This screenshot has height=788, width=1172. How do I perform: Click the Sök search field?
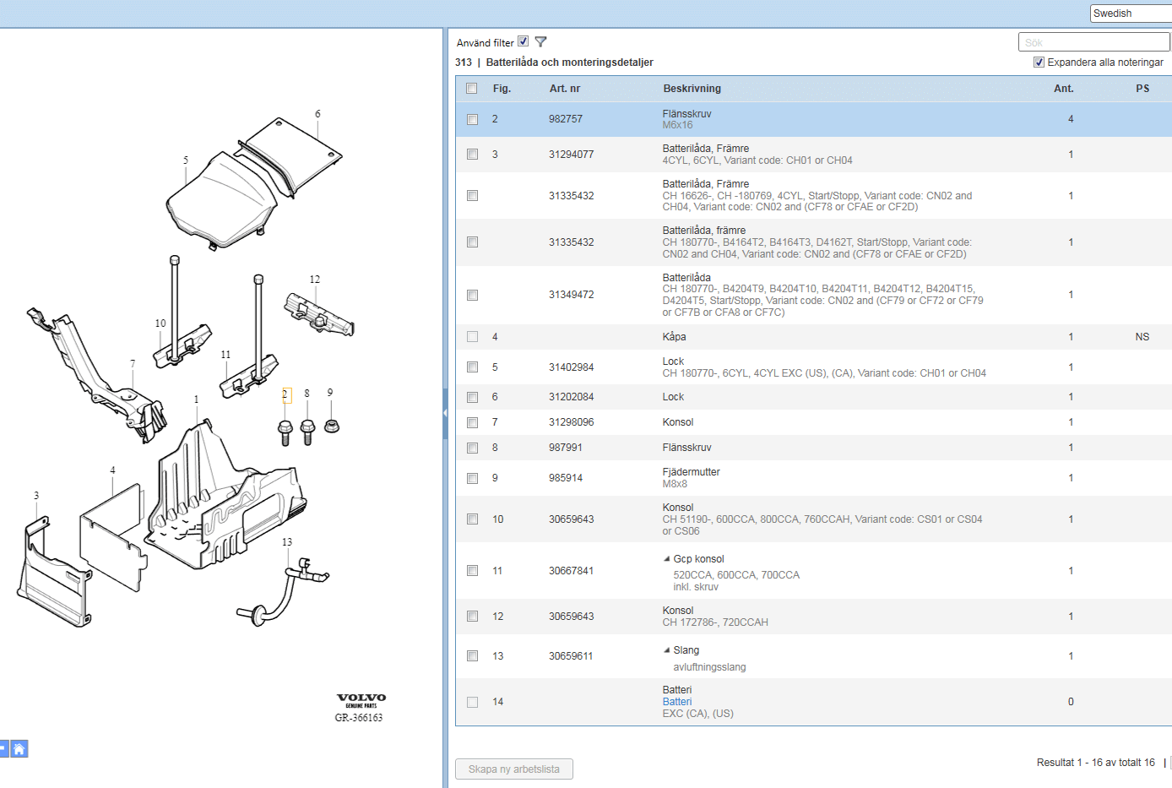(x=1093, y=42)
